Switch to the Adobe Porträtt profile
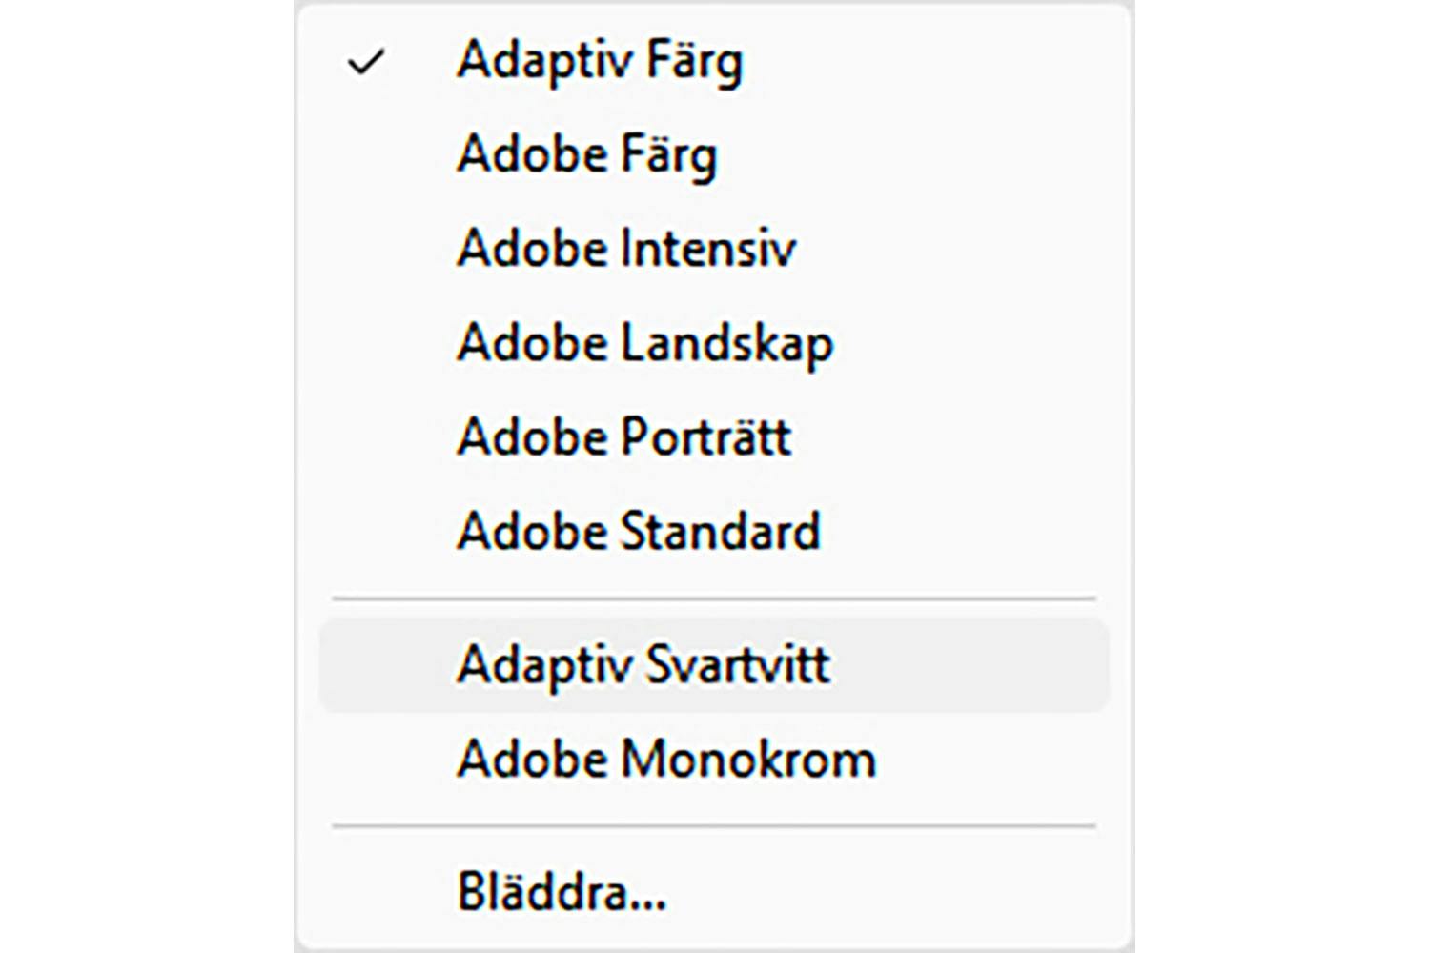This screenshot has width=1430, height=953. [x=623, y=437]
